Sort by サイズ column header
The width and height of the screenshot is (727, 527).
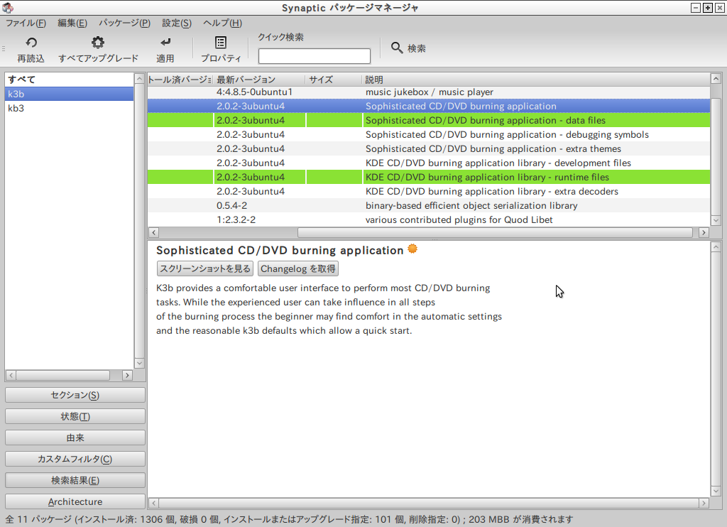coord(333,80)
